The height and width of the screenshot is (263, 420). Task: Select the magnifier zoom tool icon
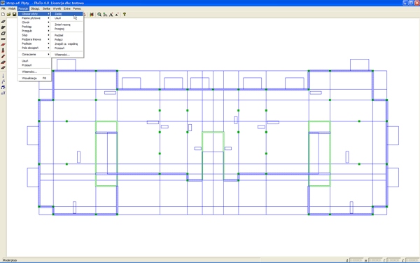pyautogui.click(x=99, y=15)
